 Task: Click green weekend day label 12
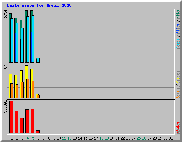69,138
